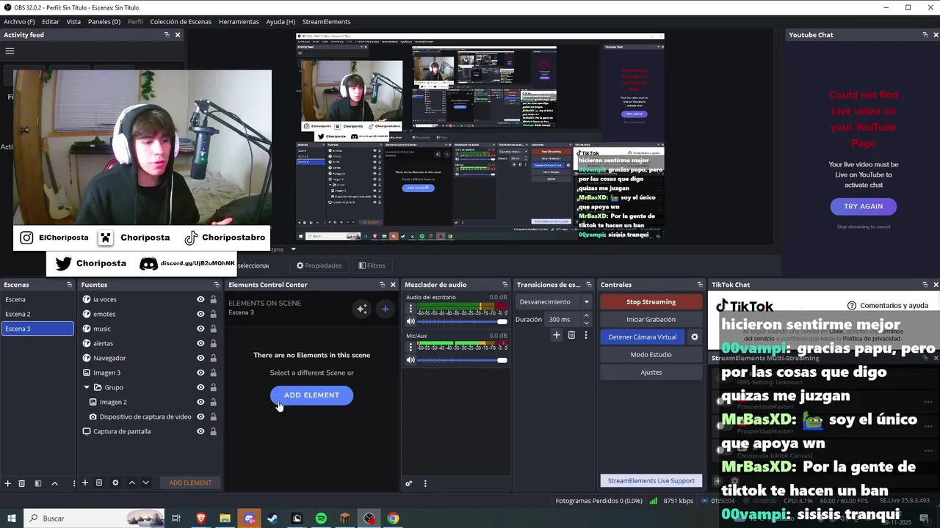
Task: Open mixer three-dot options menu at bottom
Action: tap(425, 483)
